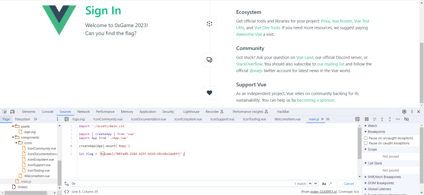Activate the inspect element picker icon

[x=5, y=111]
